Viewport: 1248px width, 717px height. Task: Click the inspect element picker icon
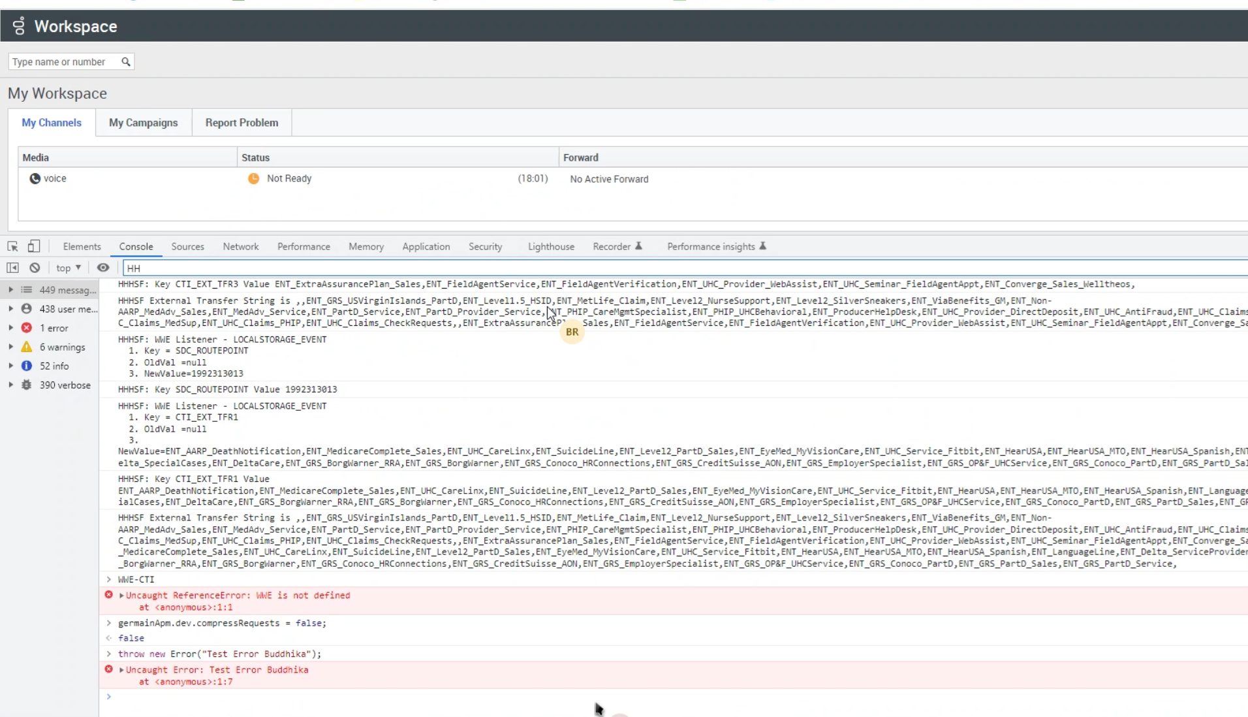[12, 246]
